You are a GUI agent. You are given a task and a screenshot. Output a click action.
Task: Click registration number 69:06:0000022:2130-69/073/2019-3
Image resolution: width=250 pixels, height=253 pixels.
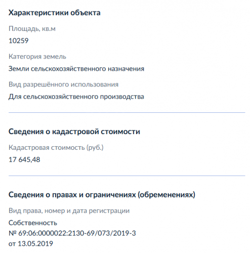tap(77, 233)
